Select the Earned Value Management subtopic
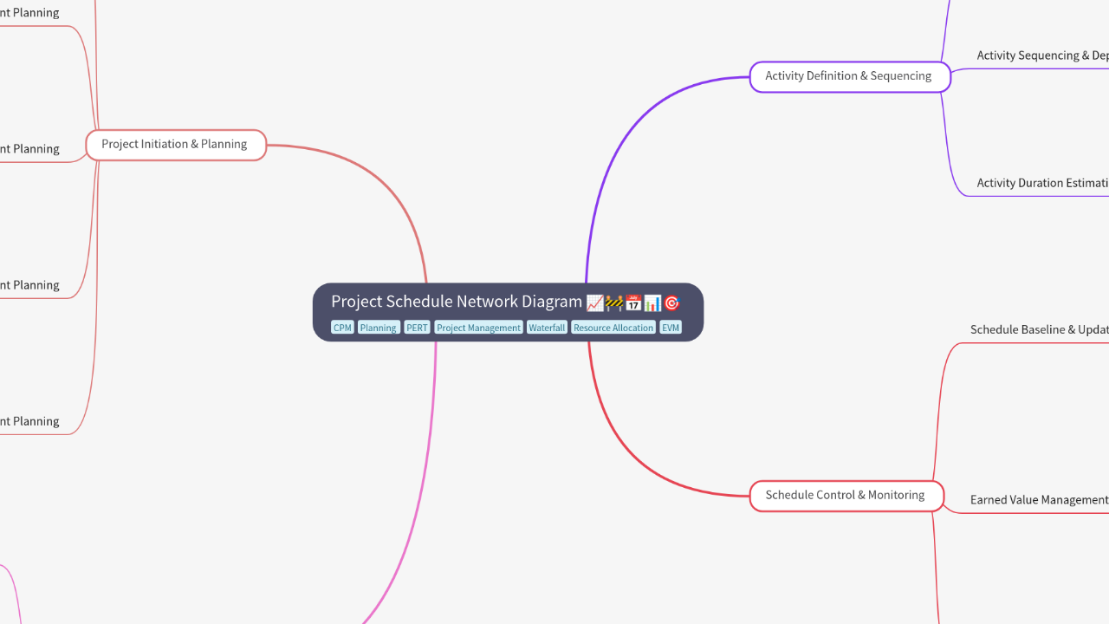The width and height of the screenshot is (1109, 624). pos(1040,500)
